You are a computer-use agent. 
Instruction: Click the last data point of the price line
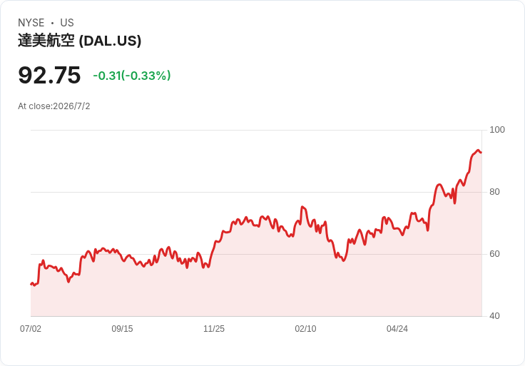[481, 153]
